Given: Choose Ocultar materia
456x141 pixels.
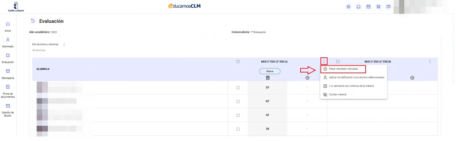Looking at the screenshot, I should (x=353, y=94).
